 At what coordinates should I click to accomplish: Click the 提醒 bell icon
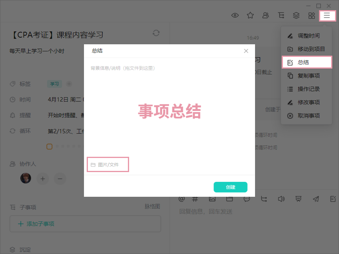tap(13, 115)
